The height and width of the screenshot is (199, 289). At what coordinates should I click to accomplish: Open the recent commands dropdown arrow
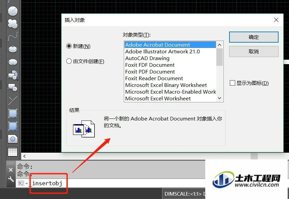[27, 183]
